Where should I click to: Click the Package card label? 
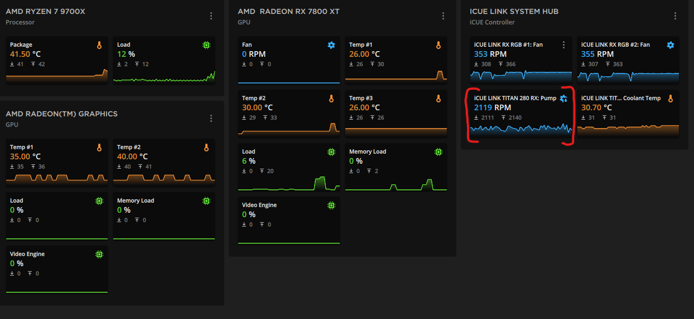pyautogui.click(x=21, y=45)
